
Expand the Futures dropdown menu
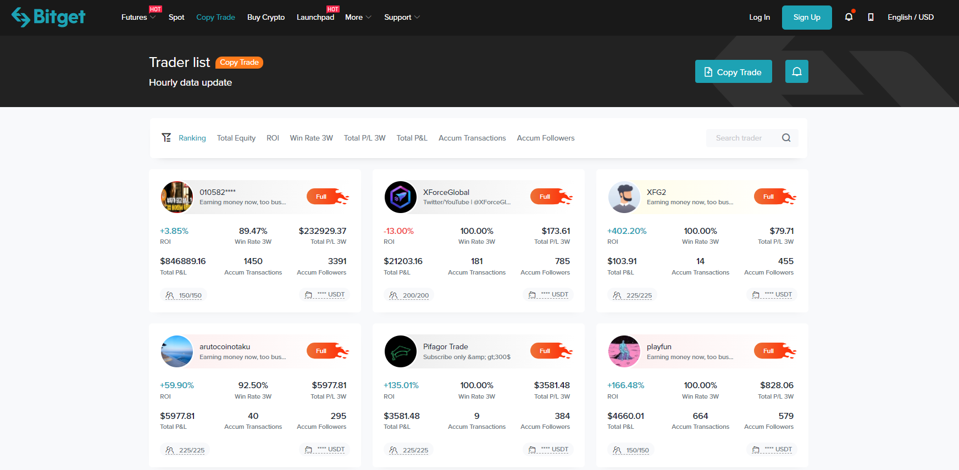click(x=138, y=17)
